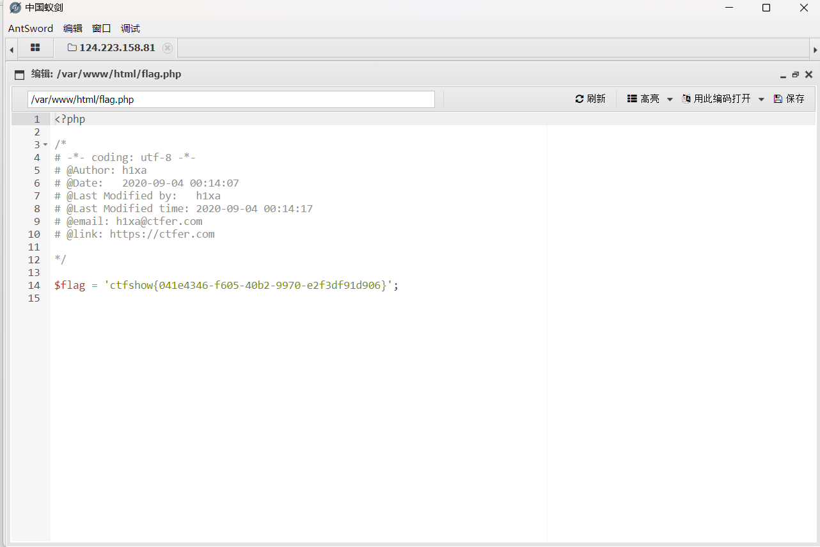Click the @Last Modified by line

(138, 196)
